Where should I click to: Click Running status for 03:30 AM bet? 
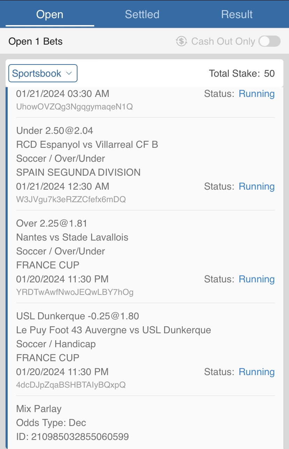click(x=257, y=94)
